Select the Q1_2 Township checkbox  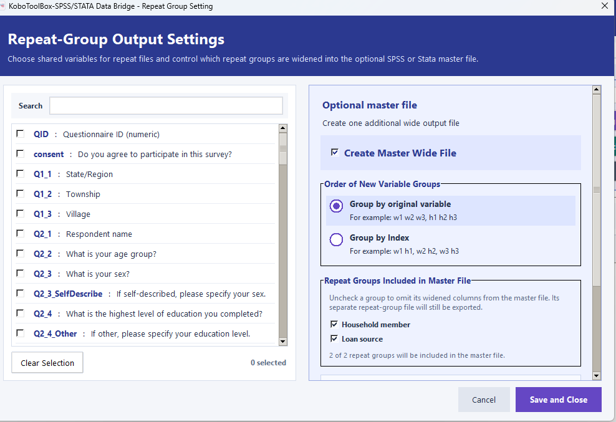[x=20, y=193]
